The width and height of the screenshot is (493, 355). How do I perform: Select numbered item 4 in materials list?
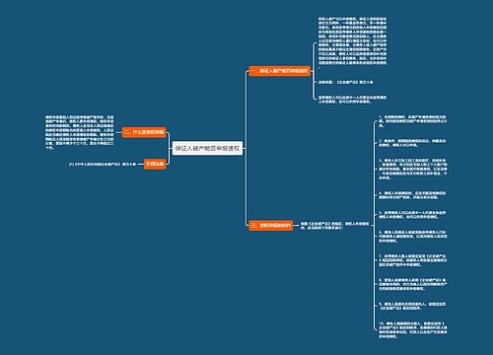[x=412, y=195]
